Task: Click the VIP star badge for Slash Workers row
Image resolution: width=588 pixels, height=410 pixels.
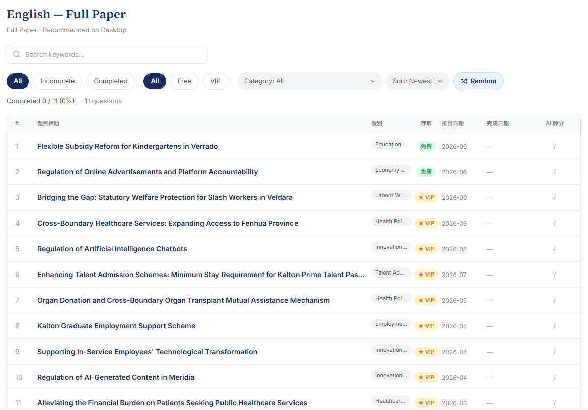Action: [426, 197]
